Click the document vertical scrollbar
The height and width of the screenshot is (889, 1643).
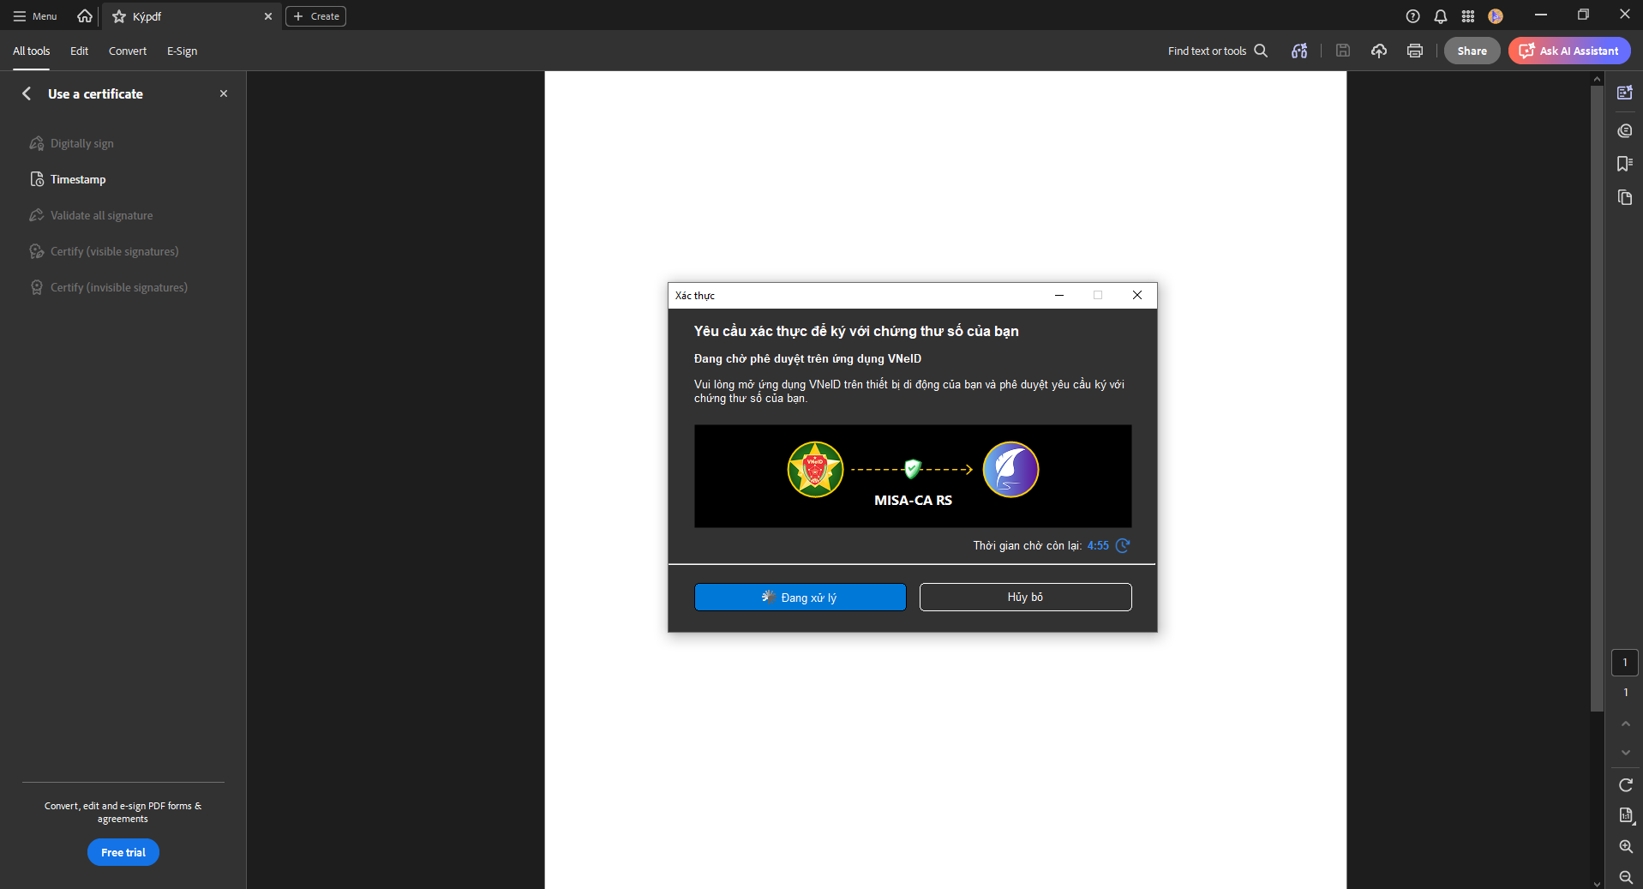(x=1597, y=399)
